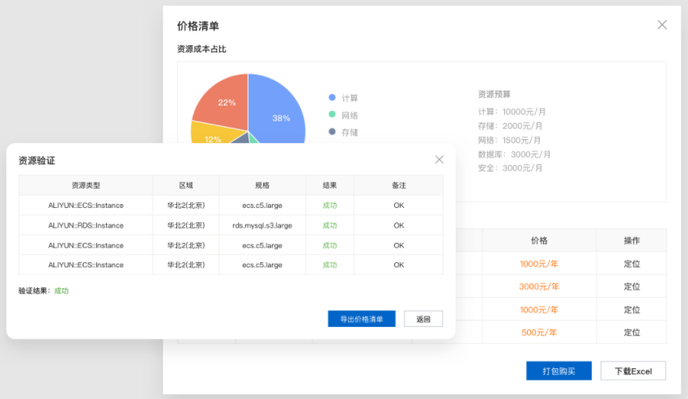This screenshot has height=399, width=688.
Task: Click 定位 in the 500元/年 row
Action: click(632, 333)
